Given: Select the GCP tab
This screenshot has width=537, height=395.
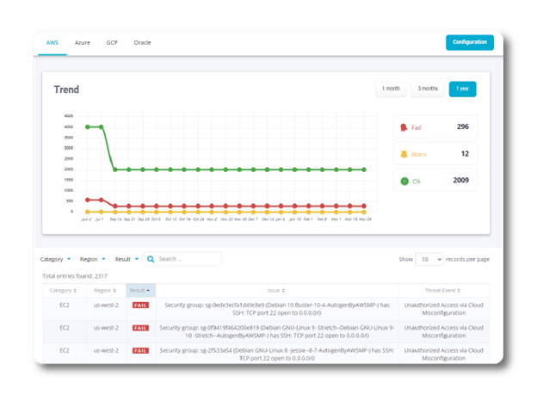Looking at the screenshot, I should [x=112, y=42].
